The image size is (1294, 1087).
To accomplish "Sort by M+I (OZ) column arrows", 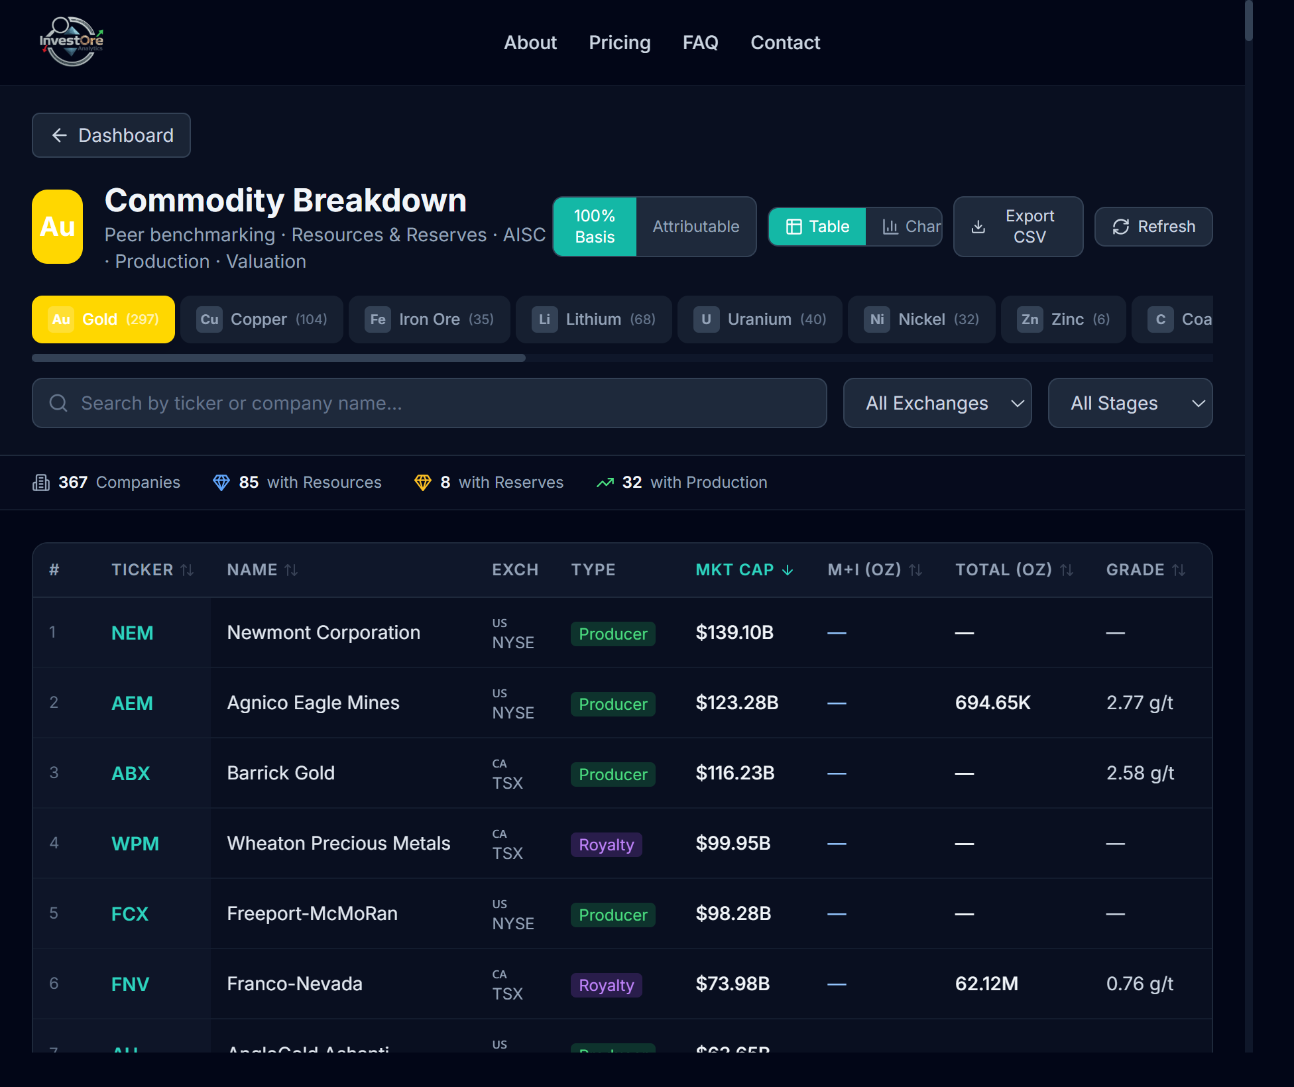I will [915, 570].
